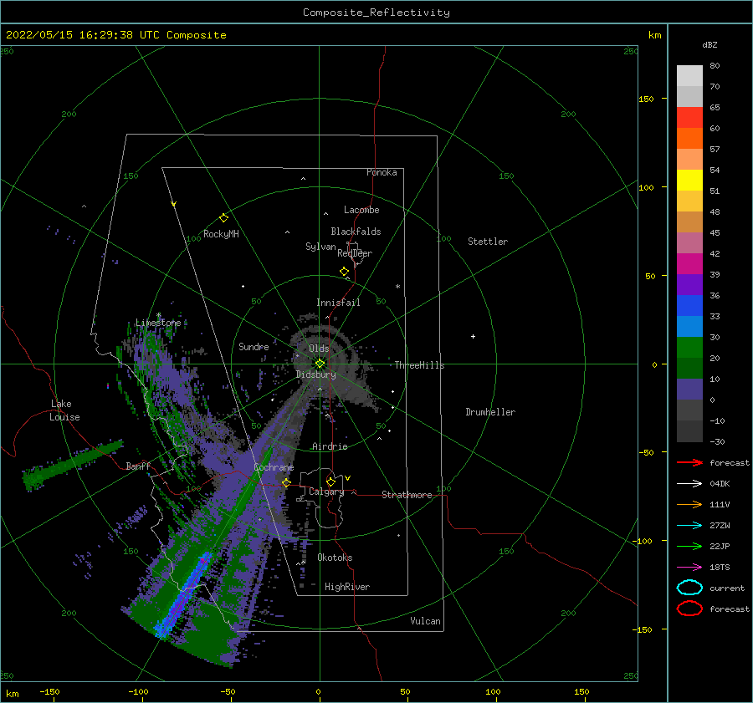Click the Innisfail town label
Image resolution: width=753 pixels, height=703 pixels.
pyautogui.click(x=338, y=303)
